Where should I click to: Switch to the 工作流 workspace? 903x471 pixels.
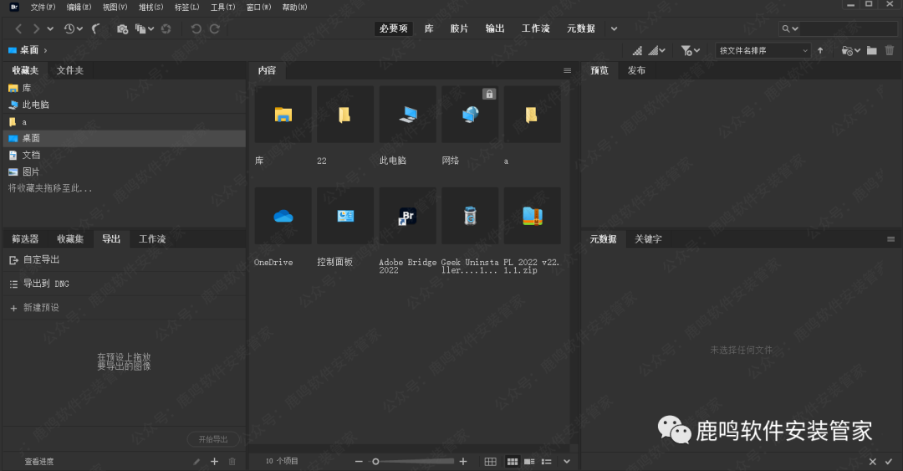click(x=536, y=28)
